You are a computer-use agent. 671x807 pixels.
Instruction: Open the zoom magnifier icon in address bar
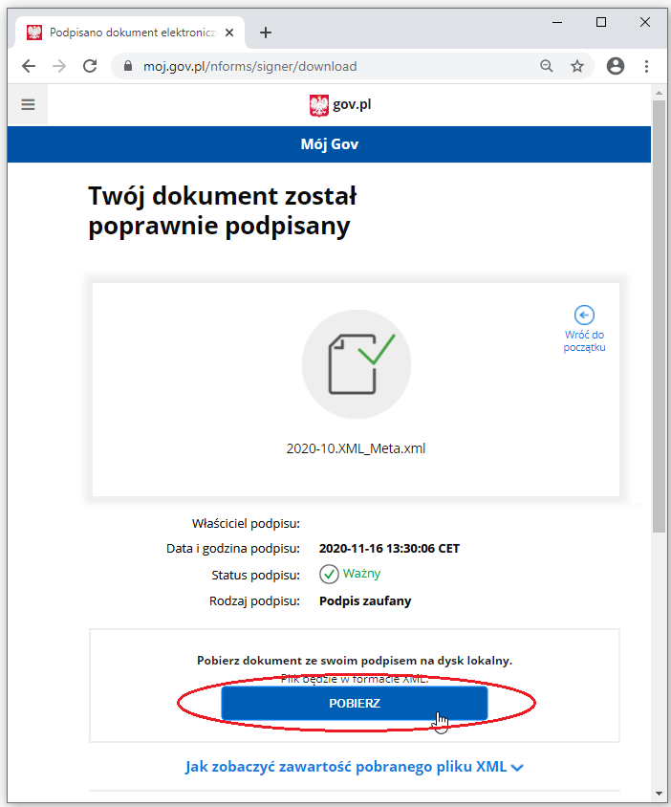pos(547,66)
